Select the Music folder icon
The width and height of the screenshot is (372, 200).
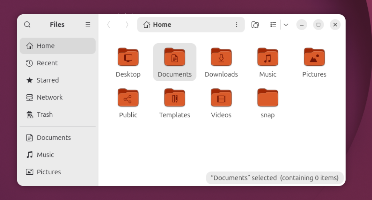click(x=268, y=57)
